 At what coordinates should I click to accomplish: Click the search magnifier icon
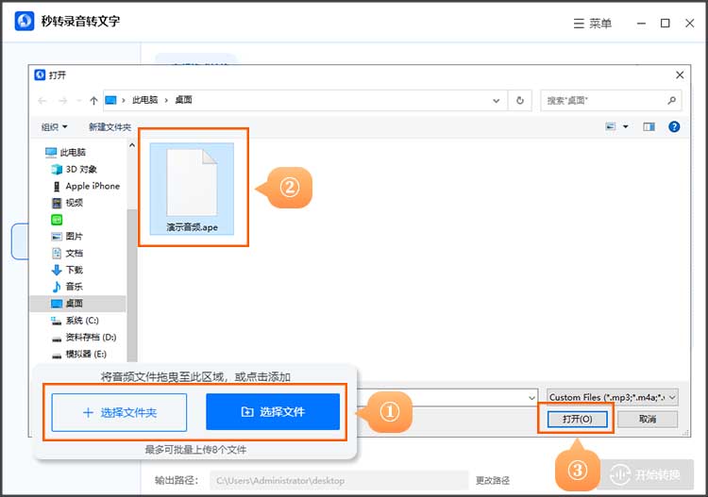pyautogui.click(x=672, y=100)
